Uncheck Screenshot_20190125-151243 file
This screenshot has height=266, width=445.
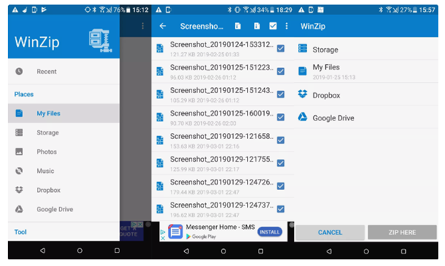281,94
